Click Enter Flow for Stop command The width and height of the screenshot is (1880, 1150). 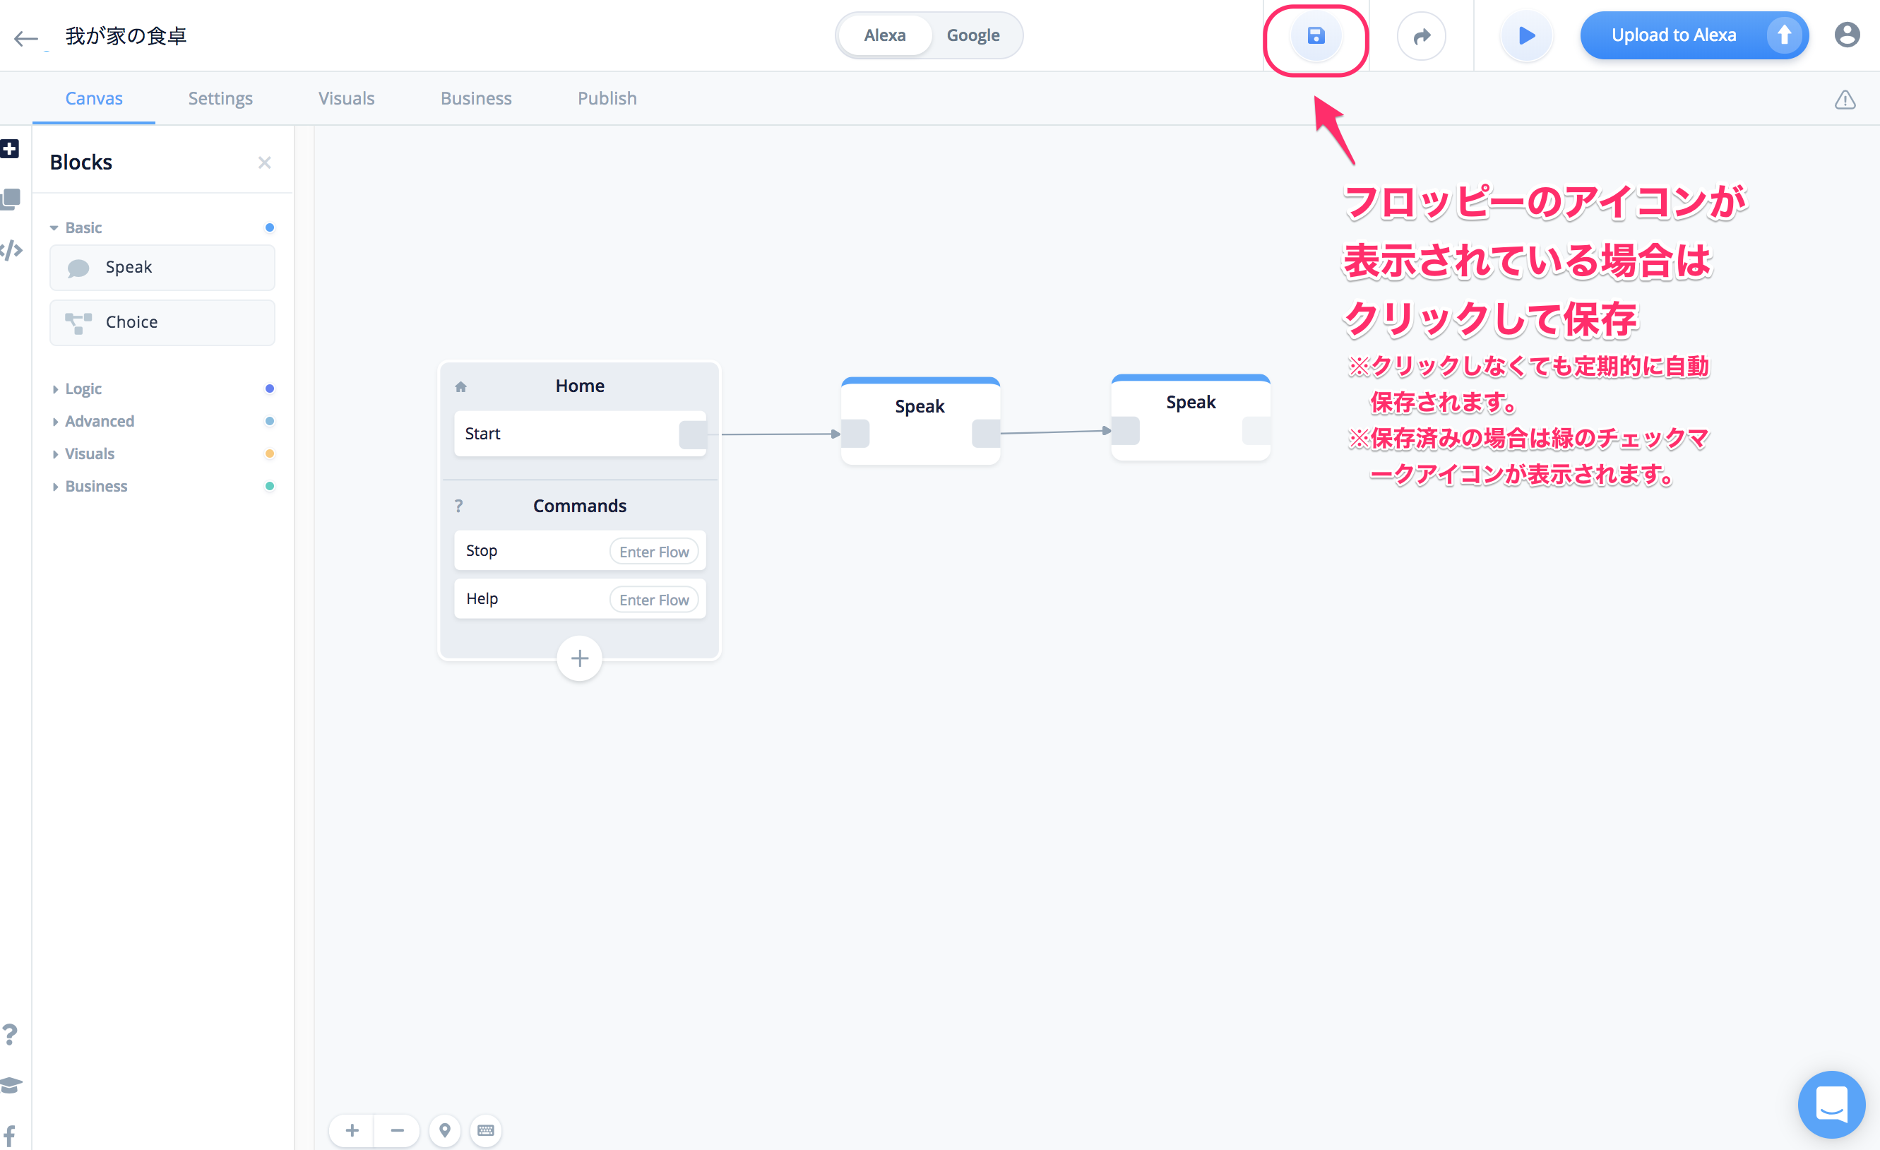coord(653,551)
